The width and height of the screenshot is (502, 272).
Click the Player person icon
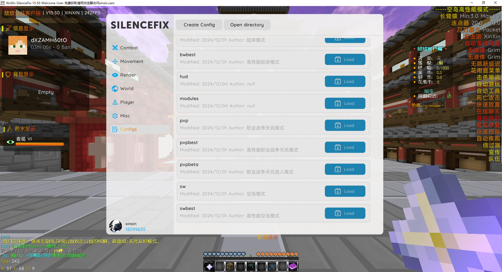[115, 102]
